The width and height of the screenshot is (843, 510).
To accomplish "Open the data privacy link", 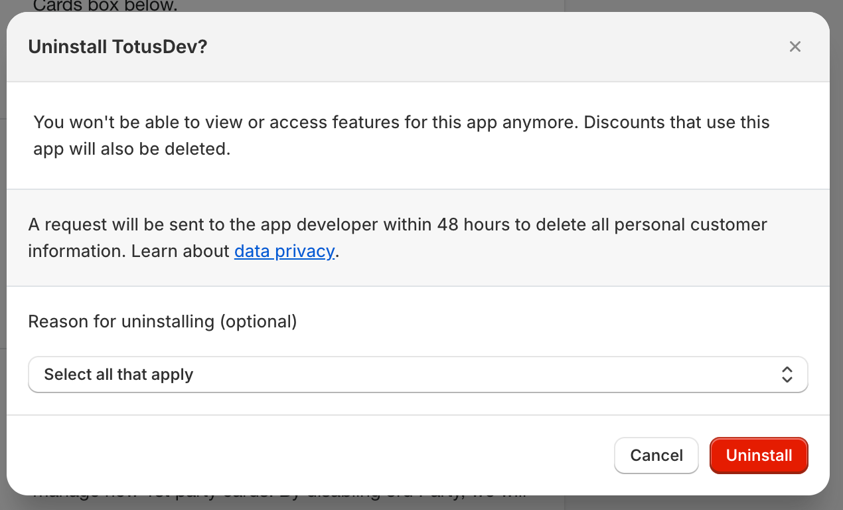I will (x=284, y=251).
